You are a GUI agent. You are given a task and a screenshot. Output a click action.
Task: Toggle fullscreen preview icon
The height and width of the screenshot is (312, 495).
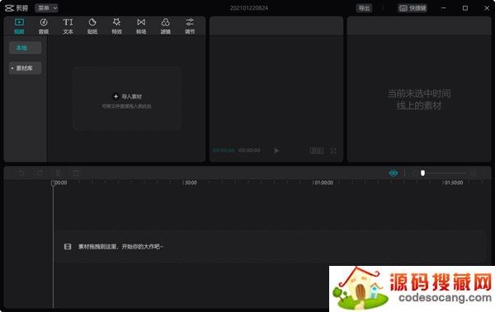pos(333,151)
